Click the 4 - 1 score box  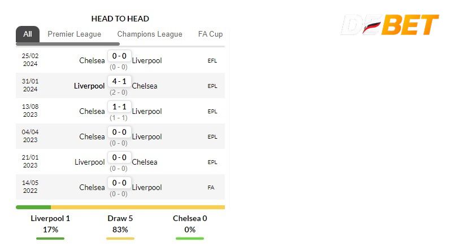click(x=119, y=81)
